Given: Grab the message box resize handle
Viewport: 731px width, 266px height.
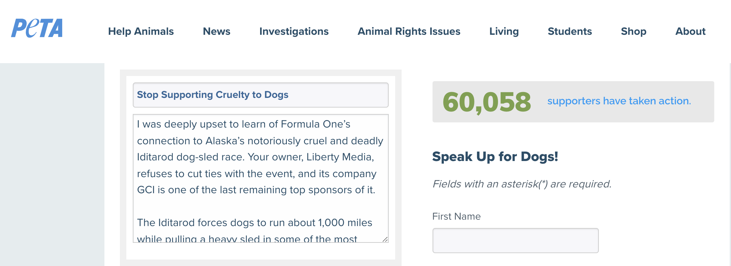Looking at the screenshot, I should (385, 239).
